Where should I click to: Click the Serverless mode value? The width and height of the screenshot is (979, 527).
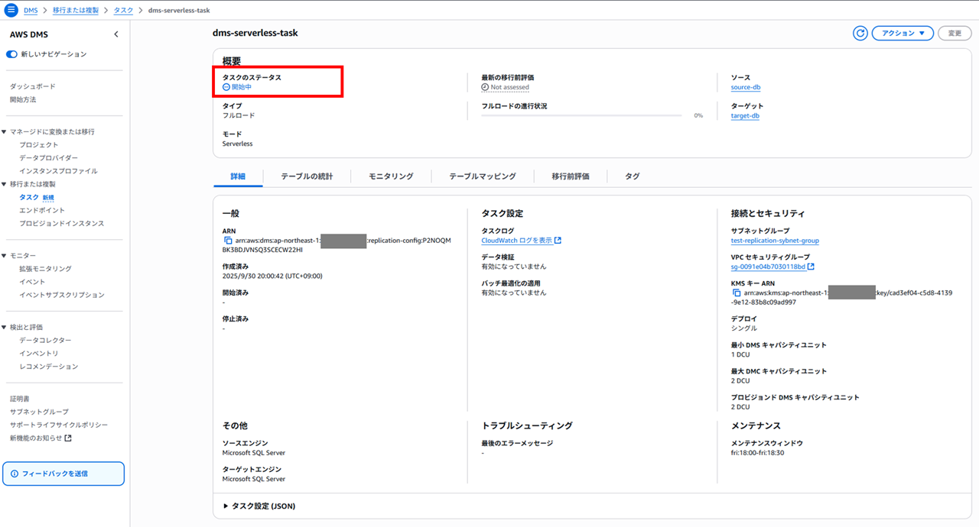[x=237, y=144]
